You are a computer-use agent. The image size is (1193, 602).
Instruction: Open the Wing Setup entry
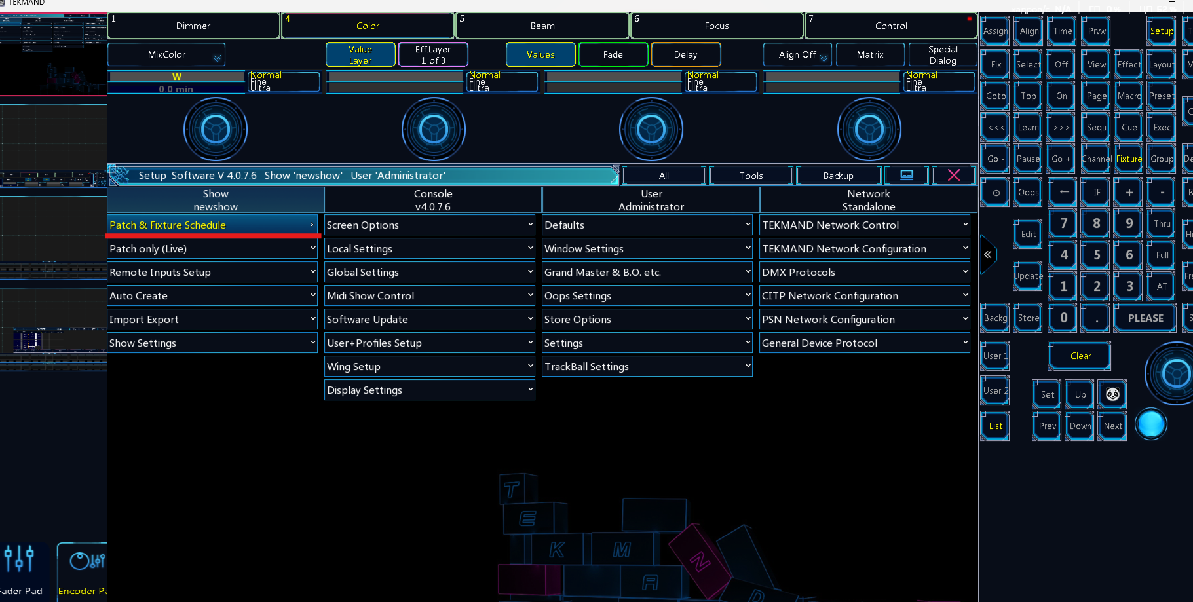point(430,366)
